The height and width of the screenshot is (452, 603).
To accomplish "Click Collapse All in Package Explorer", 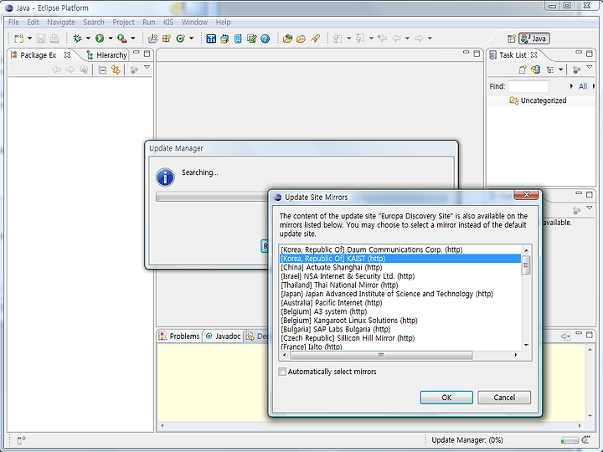I will [x=102, y=70].
